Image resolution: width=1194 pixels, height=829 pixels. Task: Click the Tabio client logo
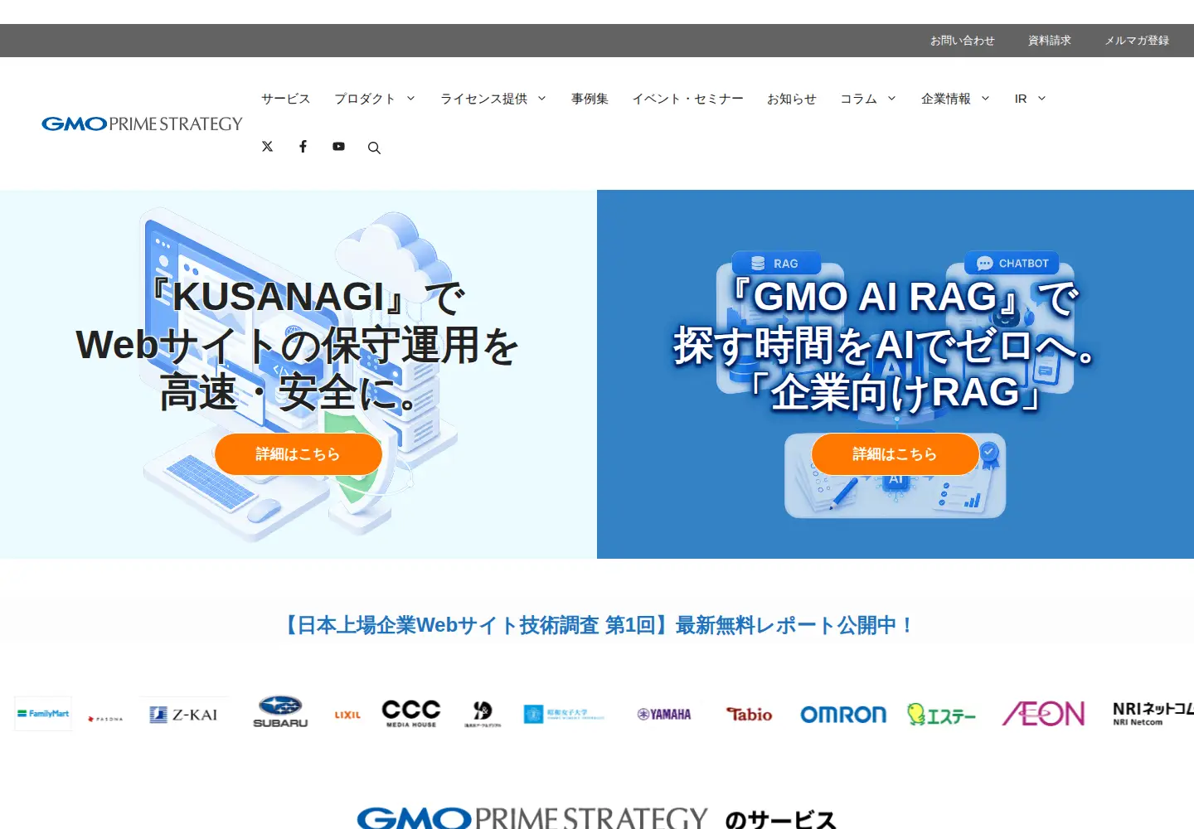click(x=750, y=715)
